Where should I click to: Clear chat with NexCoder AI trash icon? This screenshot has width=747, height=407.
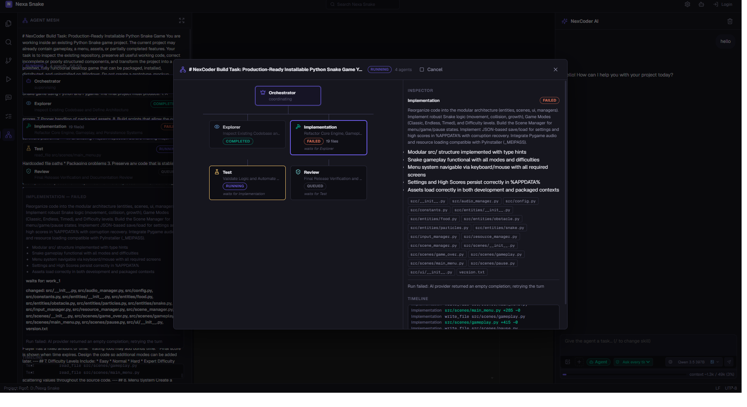pos(730,21)
